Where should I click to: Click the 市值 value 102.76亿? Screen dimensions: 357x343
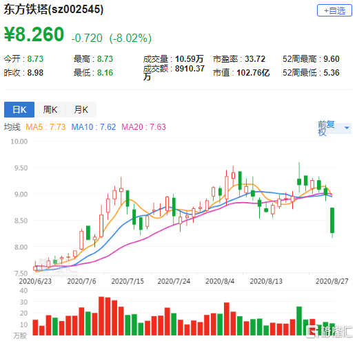click(x=253, y=73)
